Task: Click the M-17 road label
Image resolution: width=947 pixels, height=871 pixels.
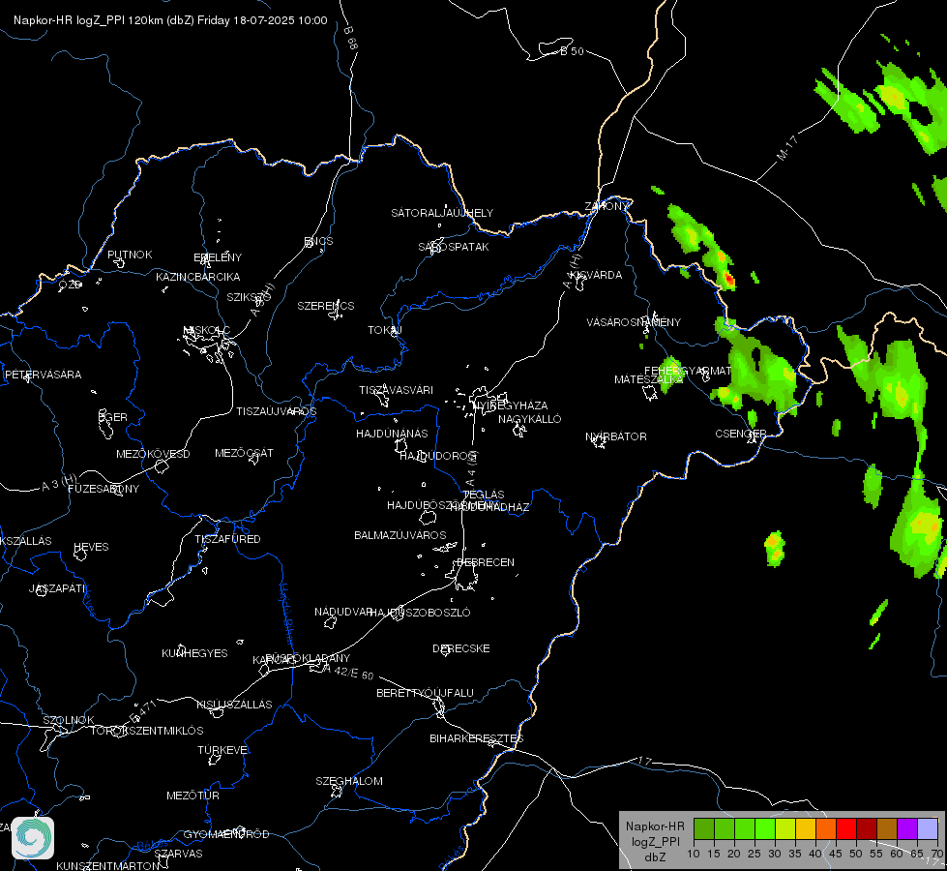Action: 787,148
